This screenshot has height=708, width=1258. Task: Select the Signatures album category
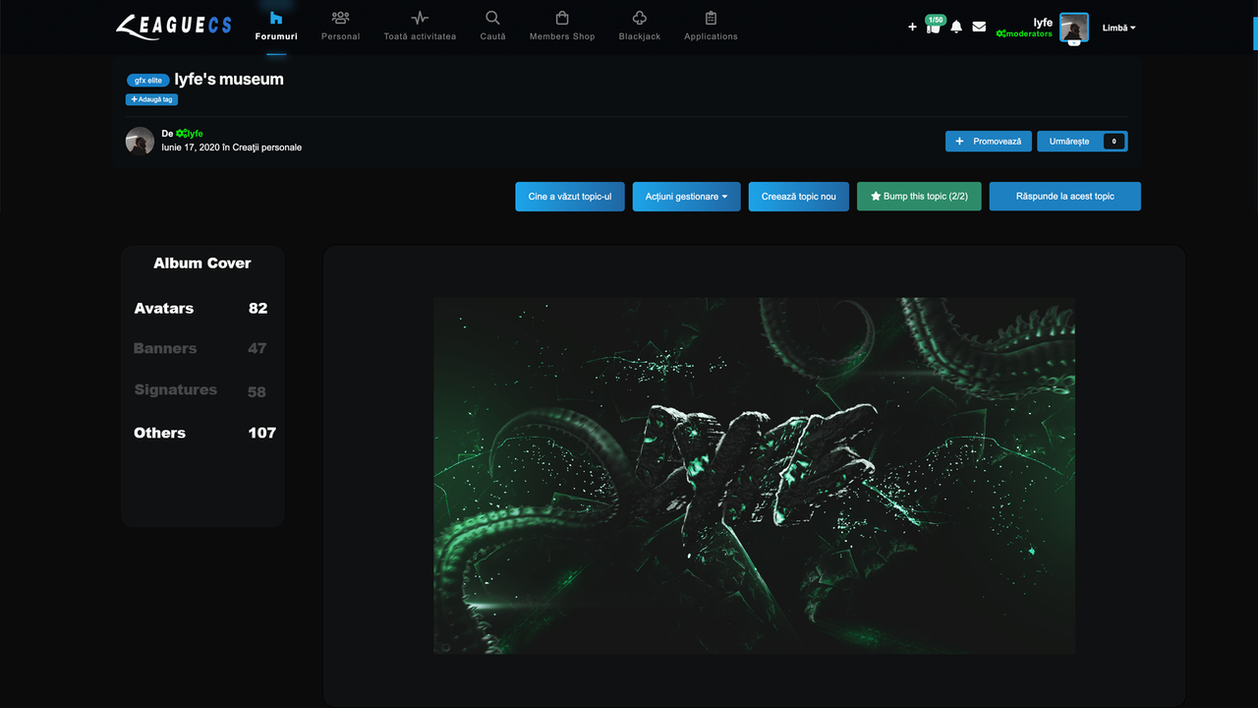(201, 390)
